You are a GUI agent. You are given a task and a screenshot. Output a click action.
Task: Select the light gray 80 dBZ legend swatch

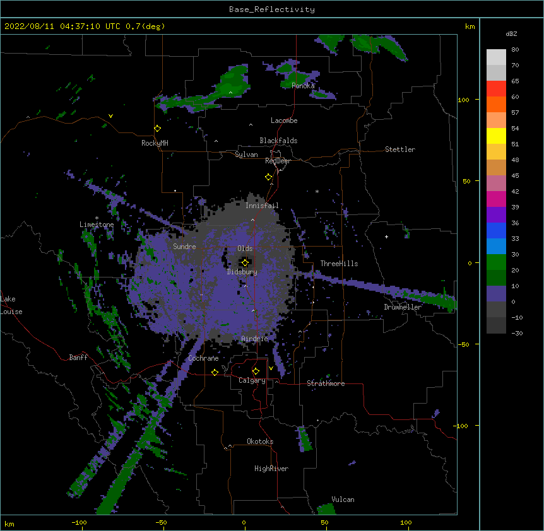pyautogui.click(x=496, y=57)
